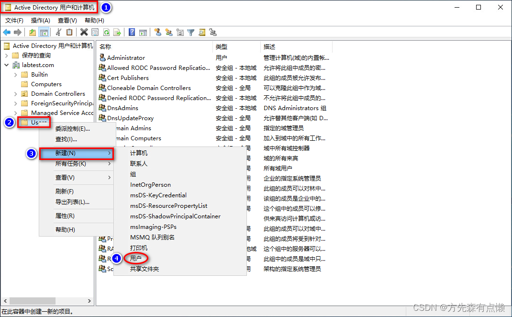Screen dimensions: 512x317
Task: Click the Domain Controllers folder icon
Action: point(24,94)
